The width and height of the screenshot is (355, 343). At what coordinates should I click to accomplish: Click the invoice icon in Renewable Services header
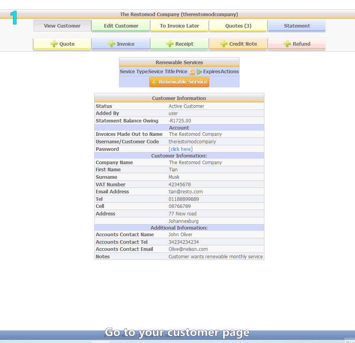pos(192,72)
